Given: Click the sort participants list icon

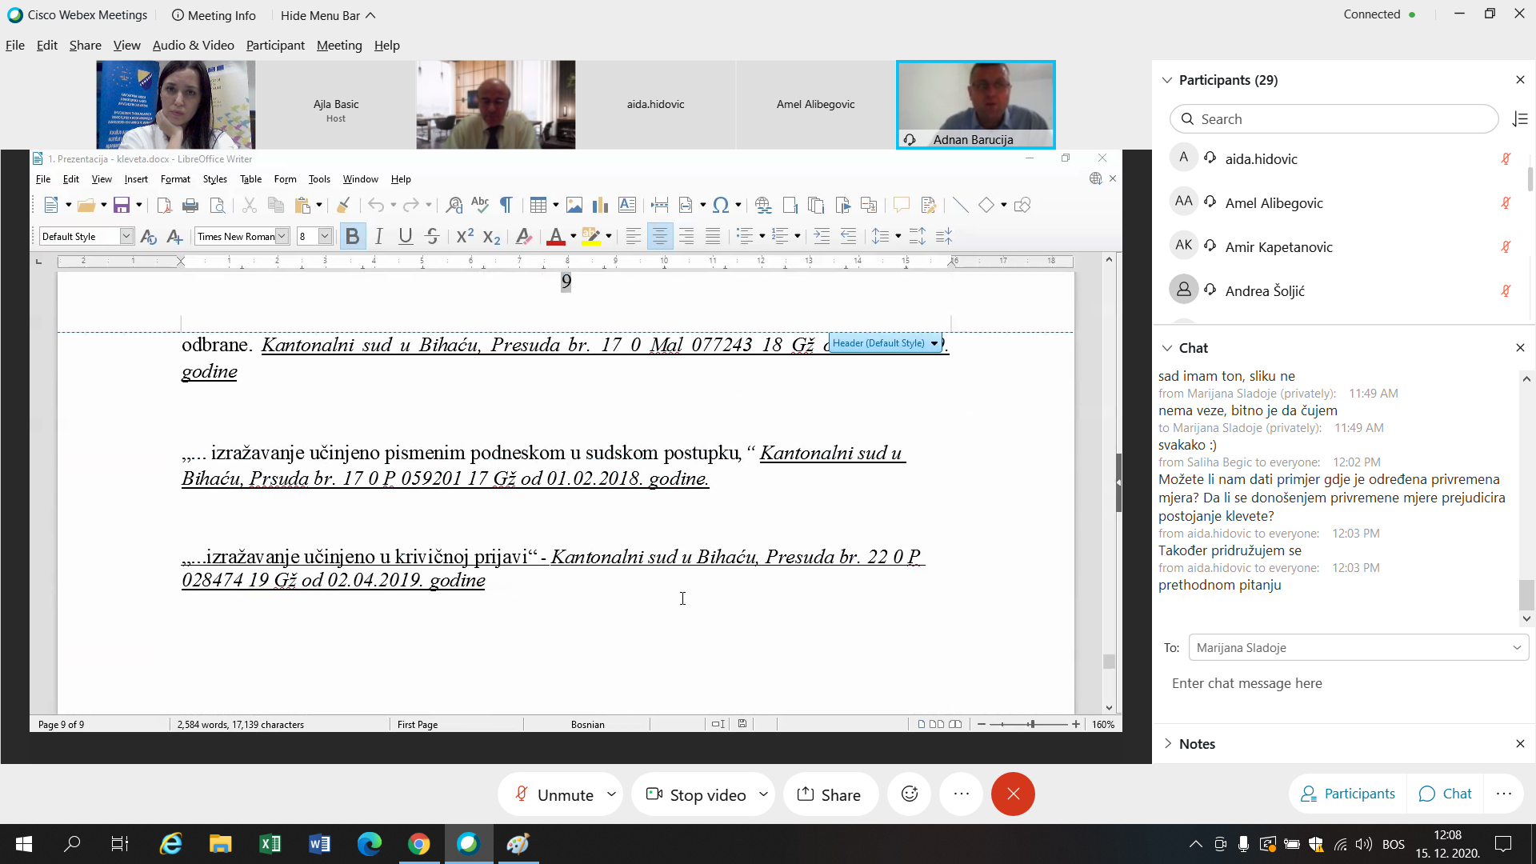Looking at the screenshot, I should [x=1520, y=119].
